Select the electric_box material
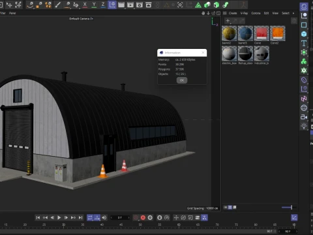This screenshot has height=235, width=313. 229,54
